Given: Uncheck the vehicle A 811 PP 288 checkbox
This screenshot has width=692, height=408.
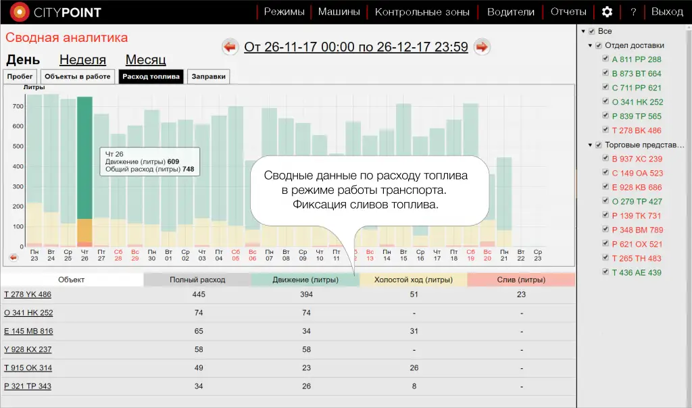Looking at the screenshot, I should click(606, 59).
